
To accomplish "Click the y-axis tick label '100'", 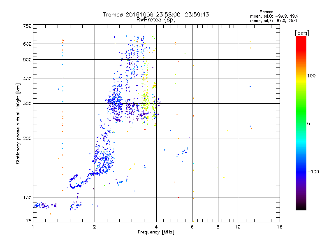I will 27,198.
